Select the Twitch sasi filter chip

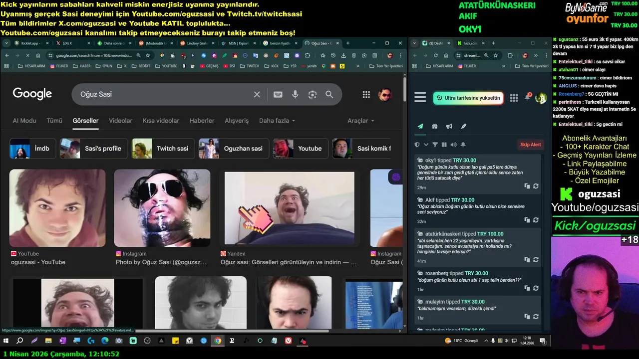point(163,149)
